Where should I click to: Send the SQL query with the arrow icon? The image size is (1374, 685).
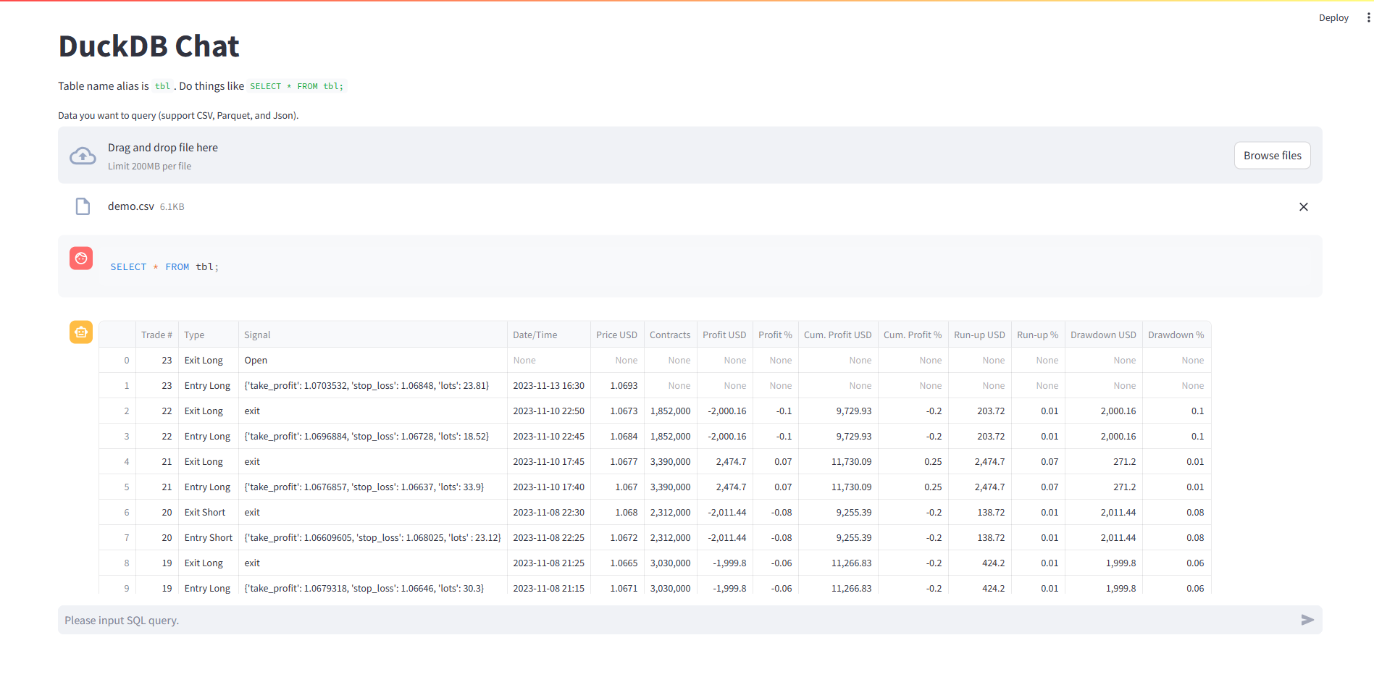[x=1307, y=620]
